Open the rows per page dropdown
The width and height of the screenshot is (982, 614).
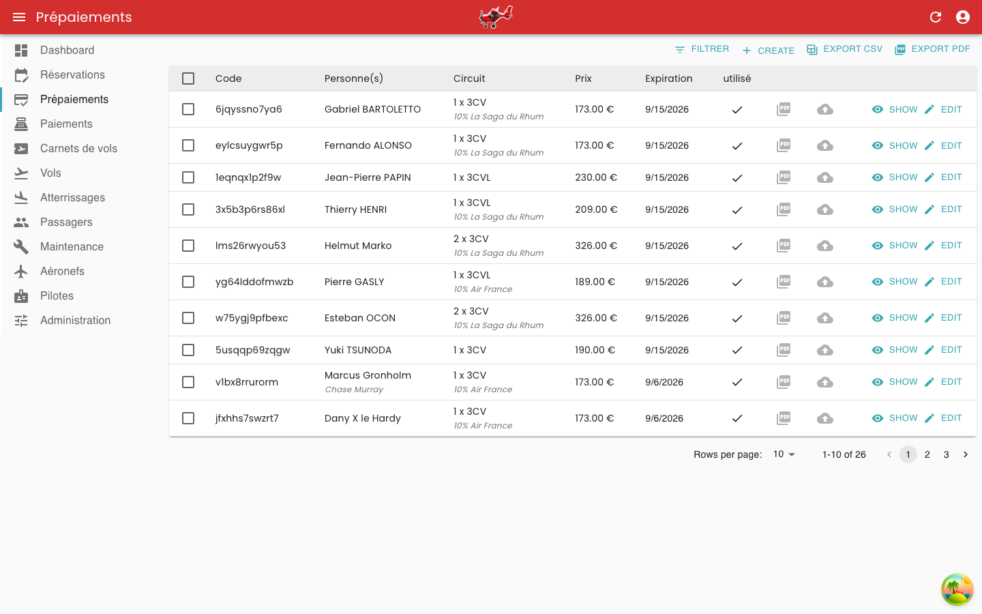click(784, 454)
